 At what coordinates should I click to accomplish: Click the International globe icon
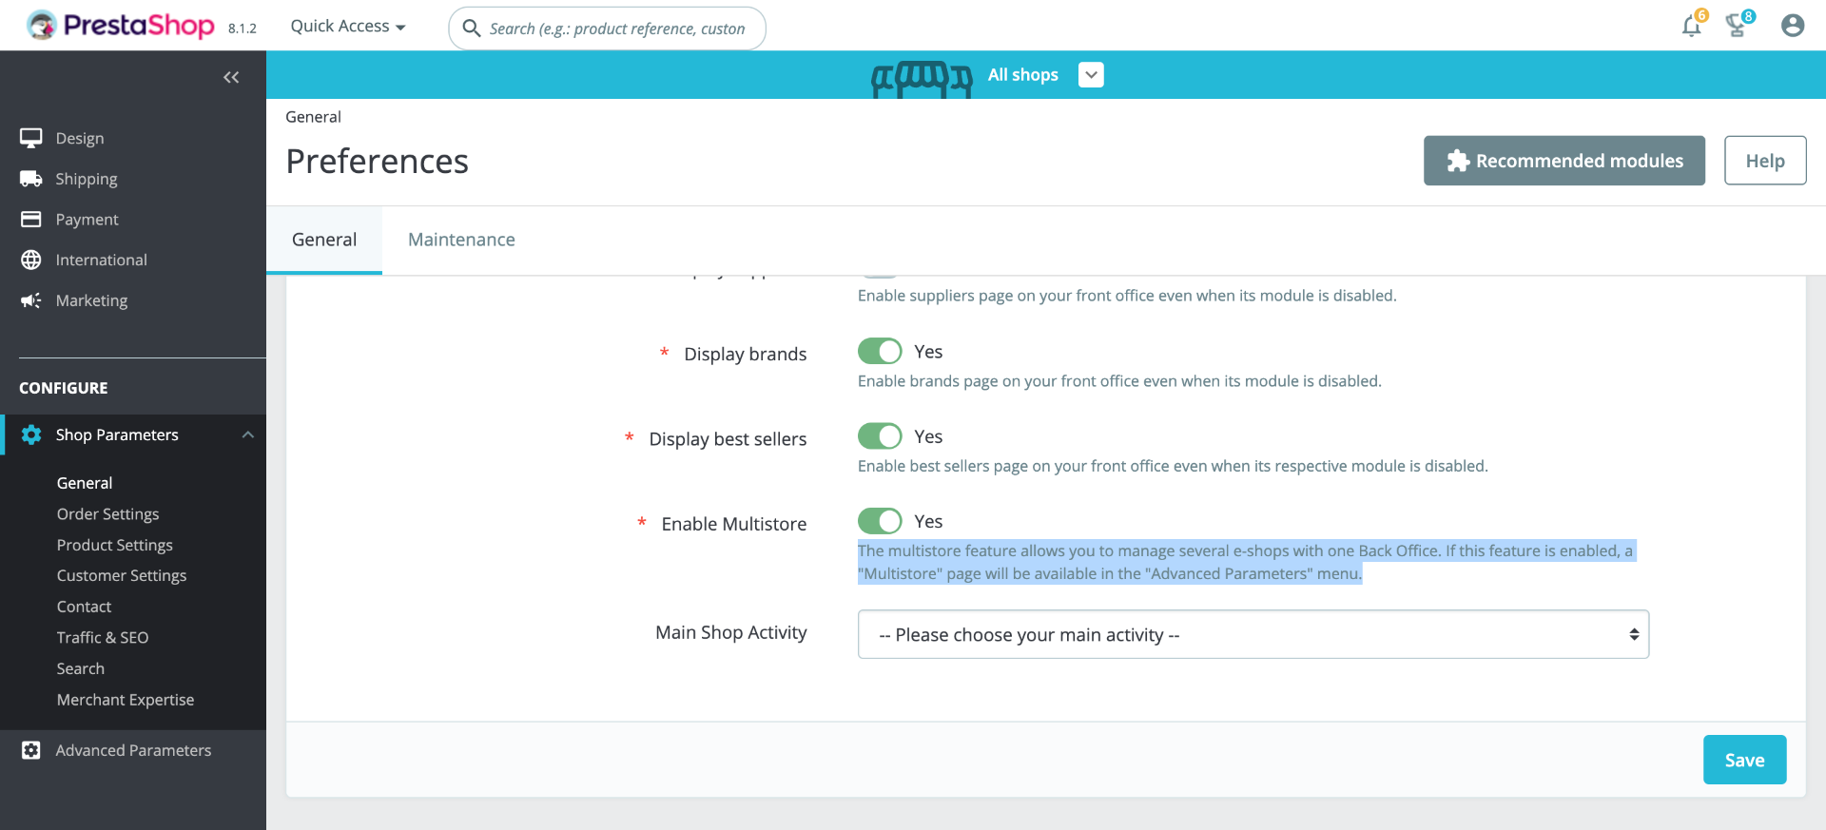pyautogui.click(x=31, y=260)
